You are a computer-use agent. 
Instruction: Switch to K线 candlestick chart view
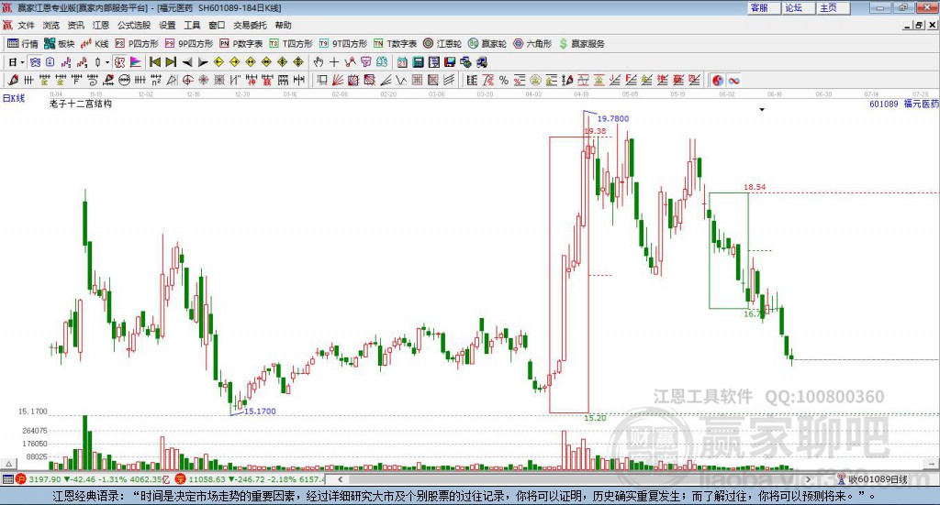[95, 44]
